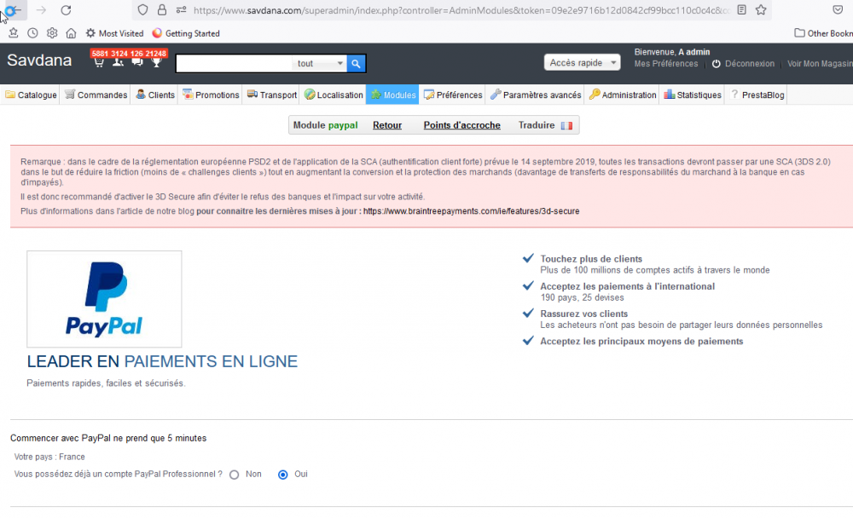Screen dimensions: 853x518
Task: Click into the admin search input field
Action: tap(234, 64)
